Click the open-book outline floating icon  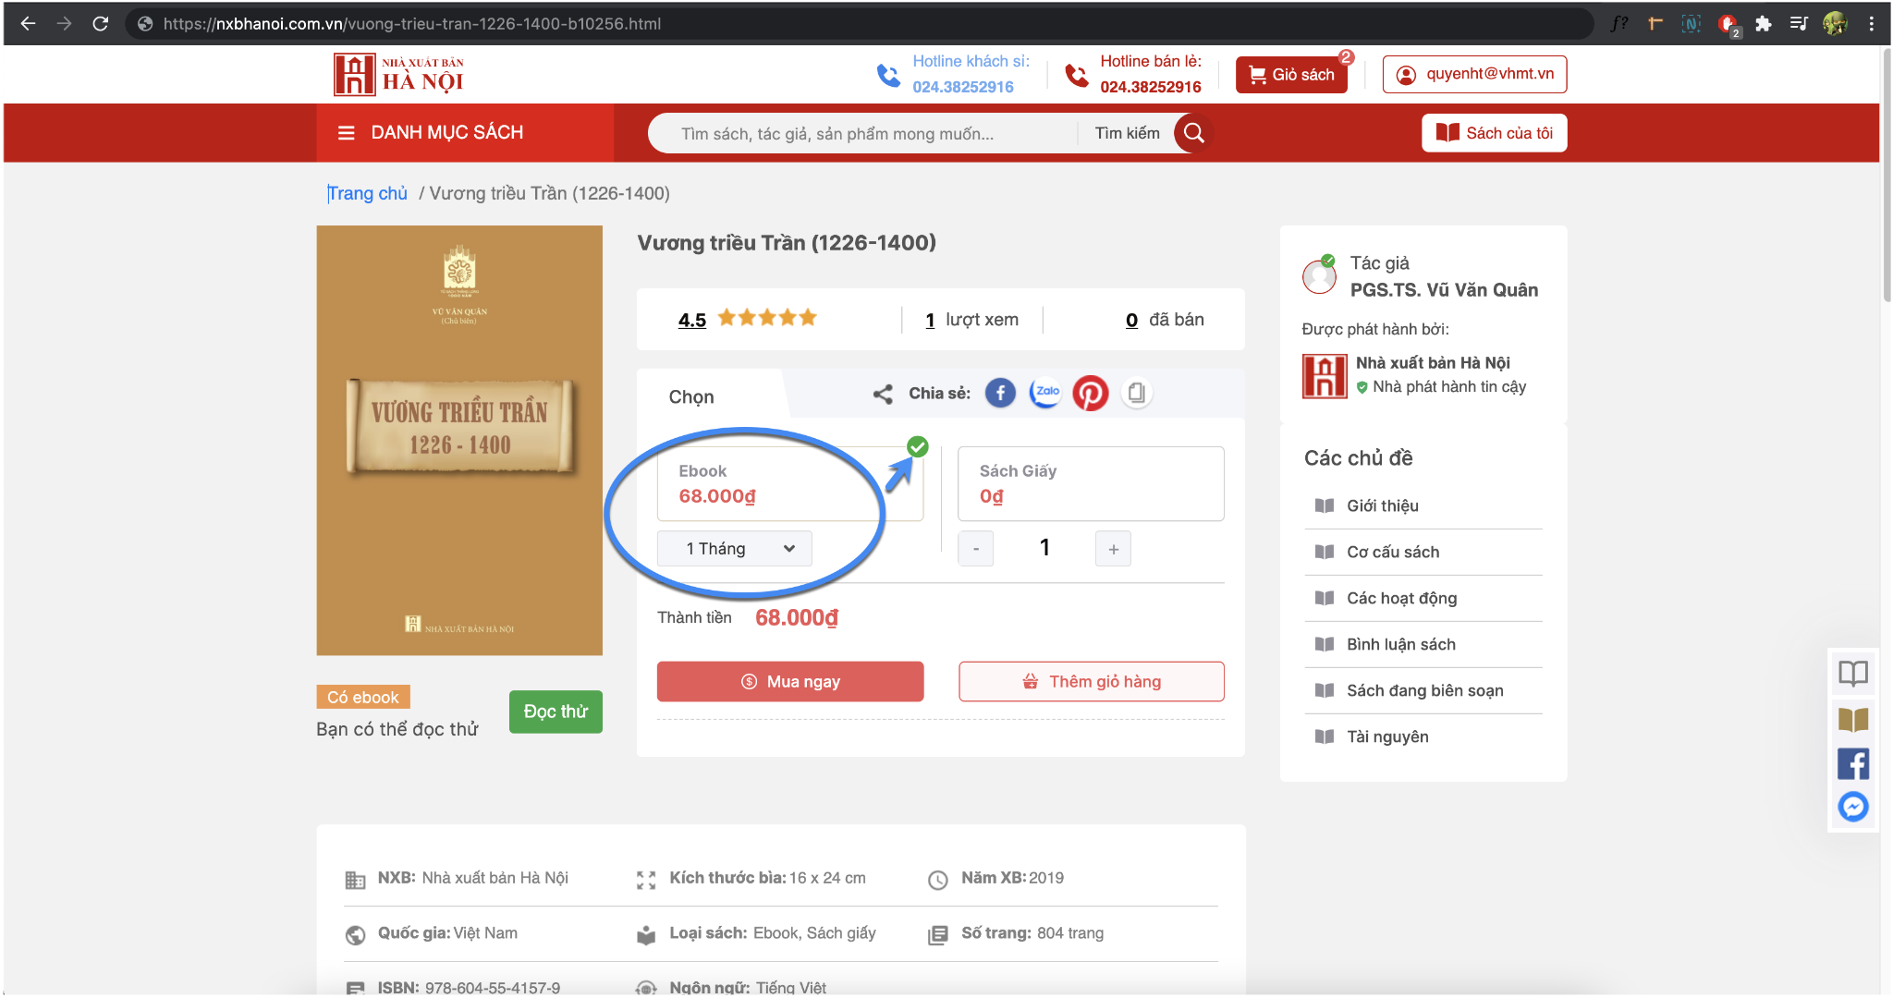(x=1853, y=673)
